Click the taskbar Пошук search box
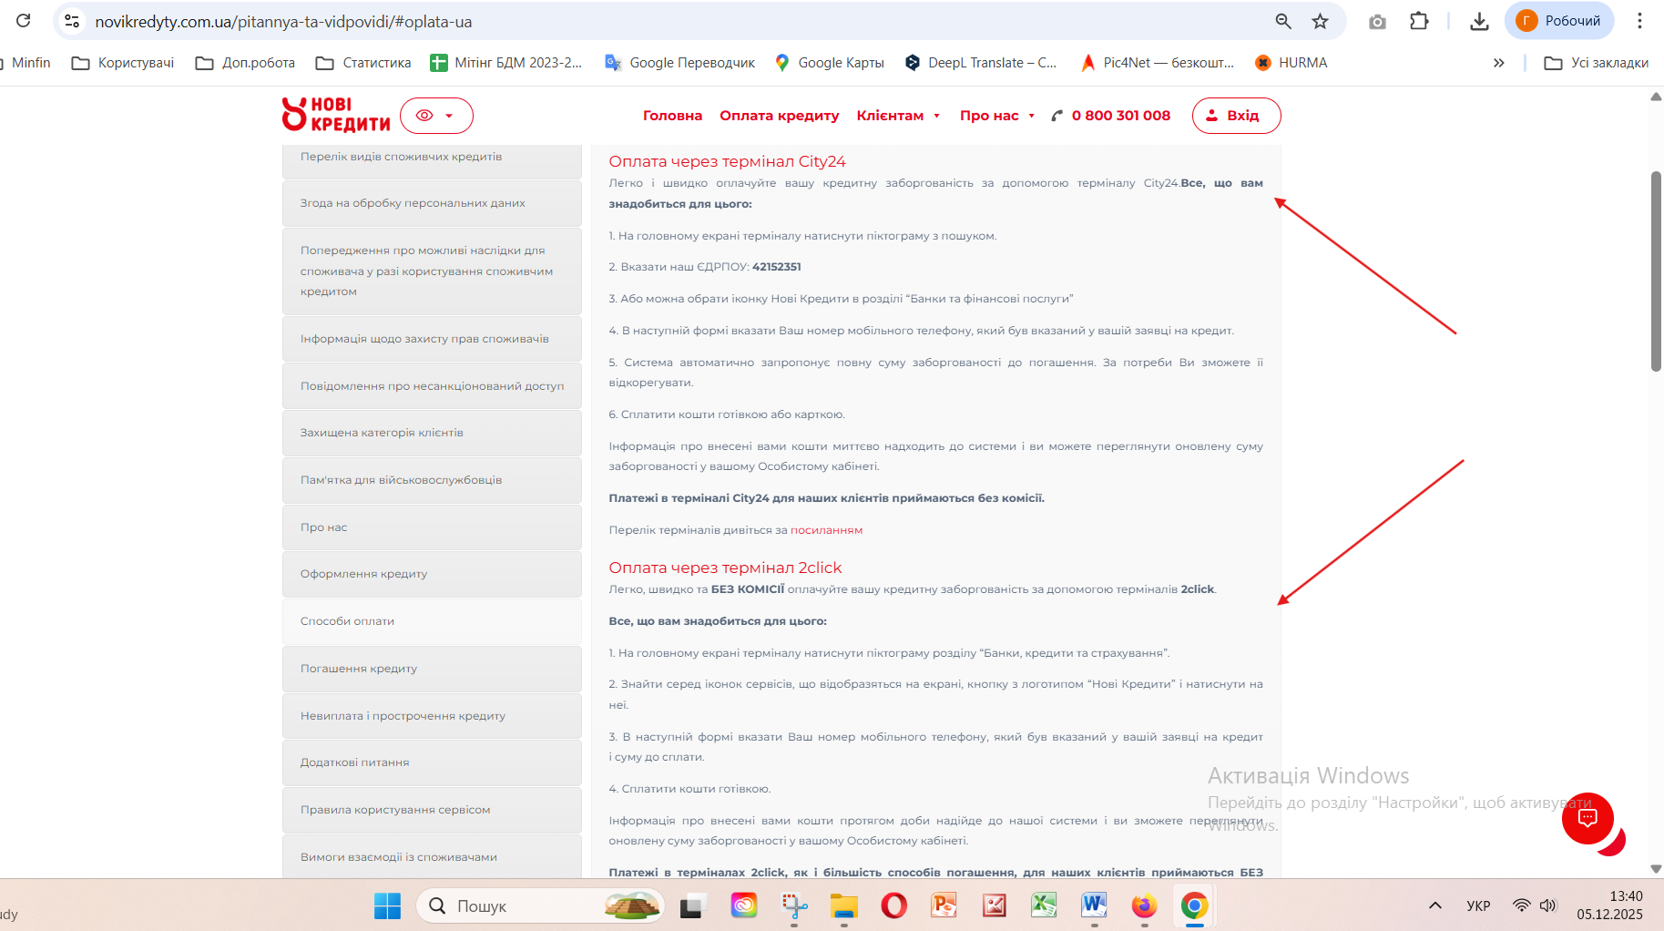The height and width of the screenshot is (931, 1664). click(x=541, y=905)
